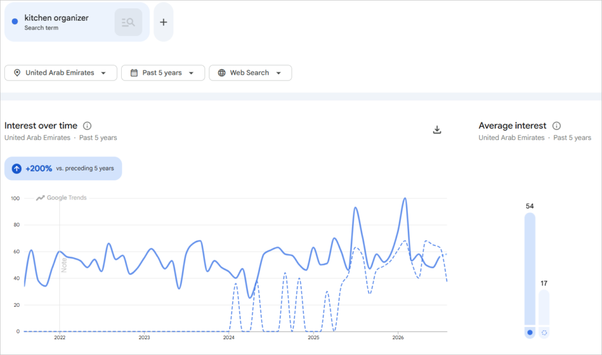Click the up-arrow icon in +200% badge

click(x=16, y=169)
